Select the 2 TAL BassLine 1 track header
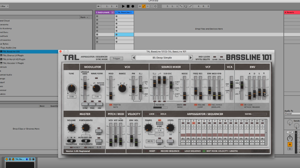This screenshot has width=300, height=168. point(124,12)
